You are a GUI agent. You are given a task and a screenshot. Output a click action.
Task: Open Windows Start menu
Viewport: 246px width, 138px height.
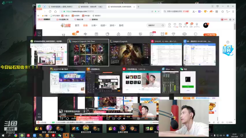[x=3, y=136]
